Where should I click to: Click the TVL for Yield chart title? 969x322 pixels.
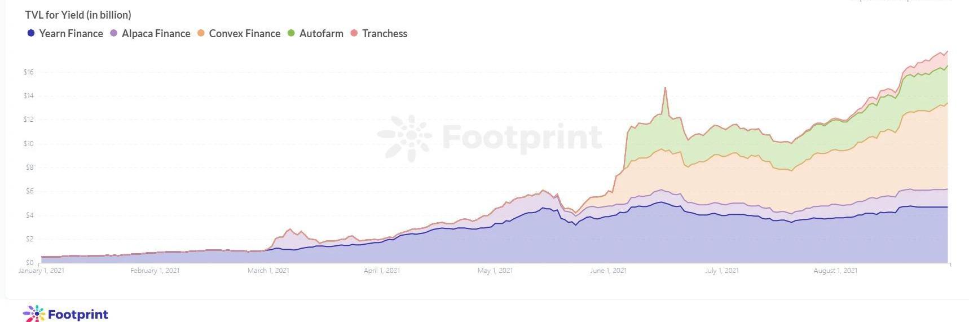[x=78, y=15]
